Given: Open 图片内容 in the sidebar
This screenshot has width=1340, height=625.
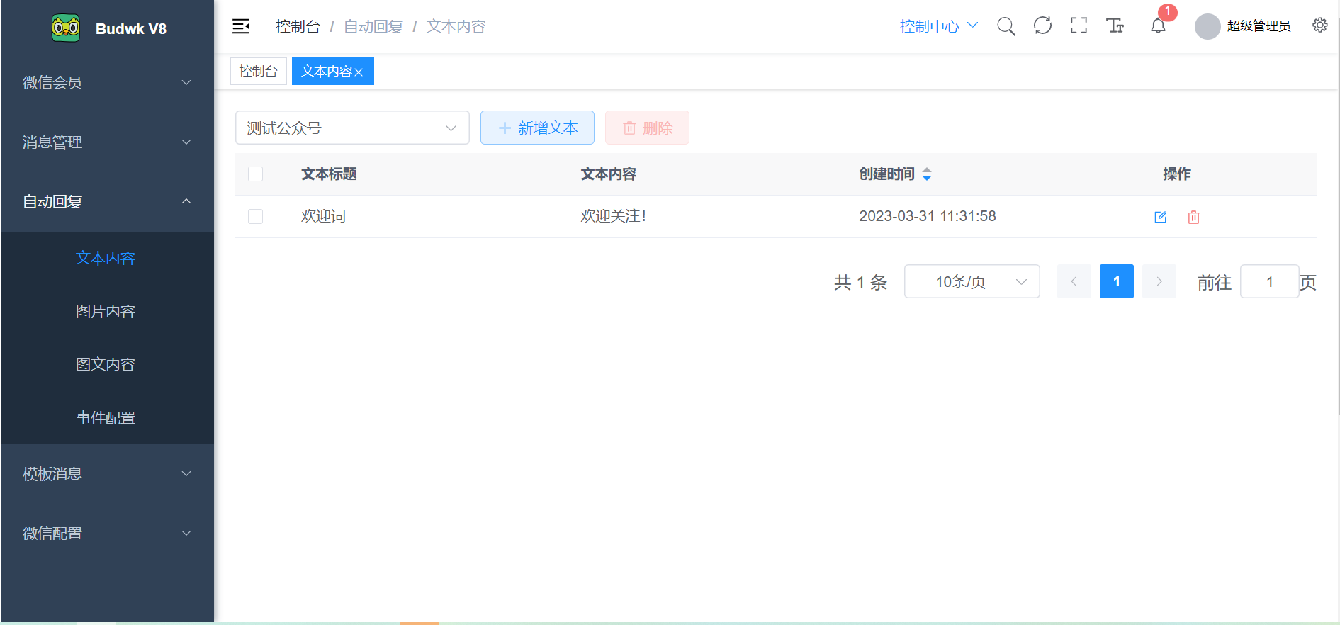Looking at the screenshot, I should (x=106, y=312).
